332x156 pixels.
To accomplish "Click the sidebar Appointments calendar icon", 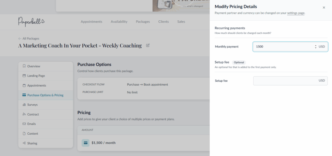I will (x=24, y=85).
